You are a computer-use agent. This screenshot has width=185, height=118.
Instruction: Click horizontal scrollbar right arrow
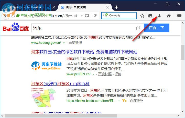pos(178,116)
